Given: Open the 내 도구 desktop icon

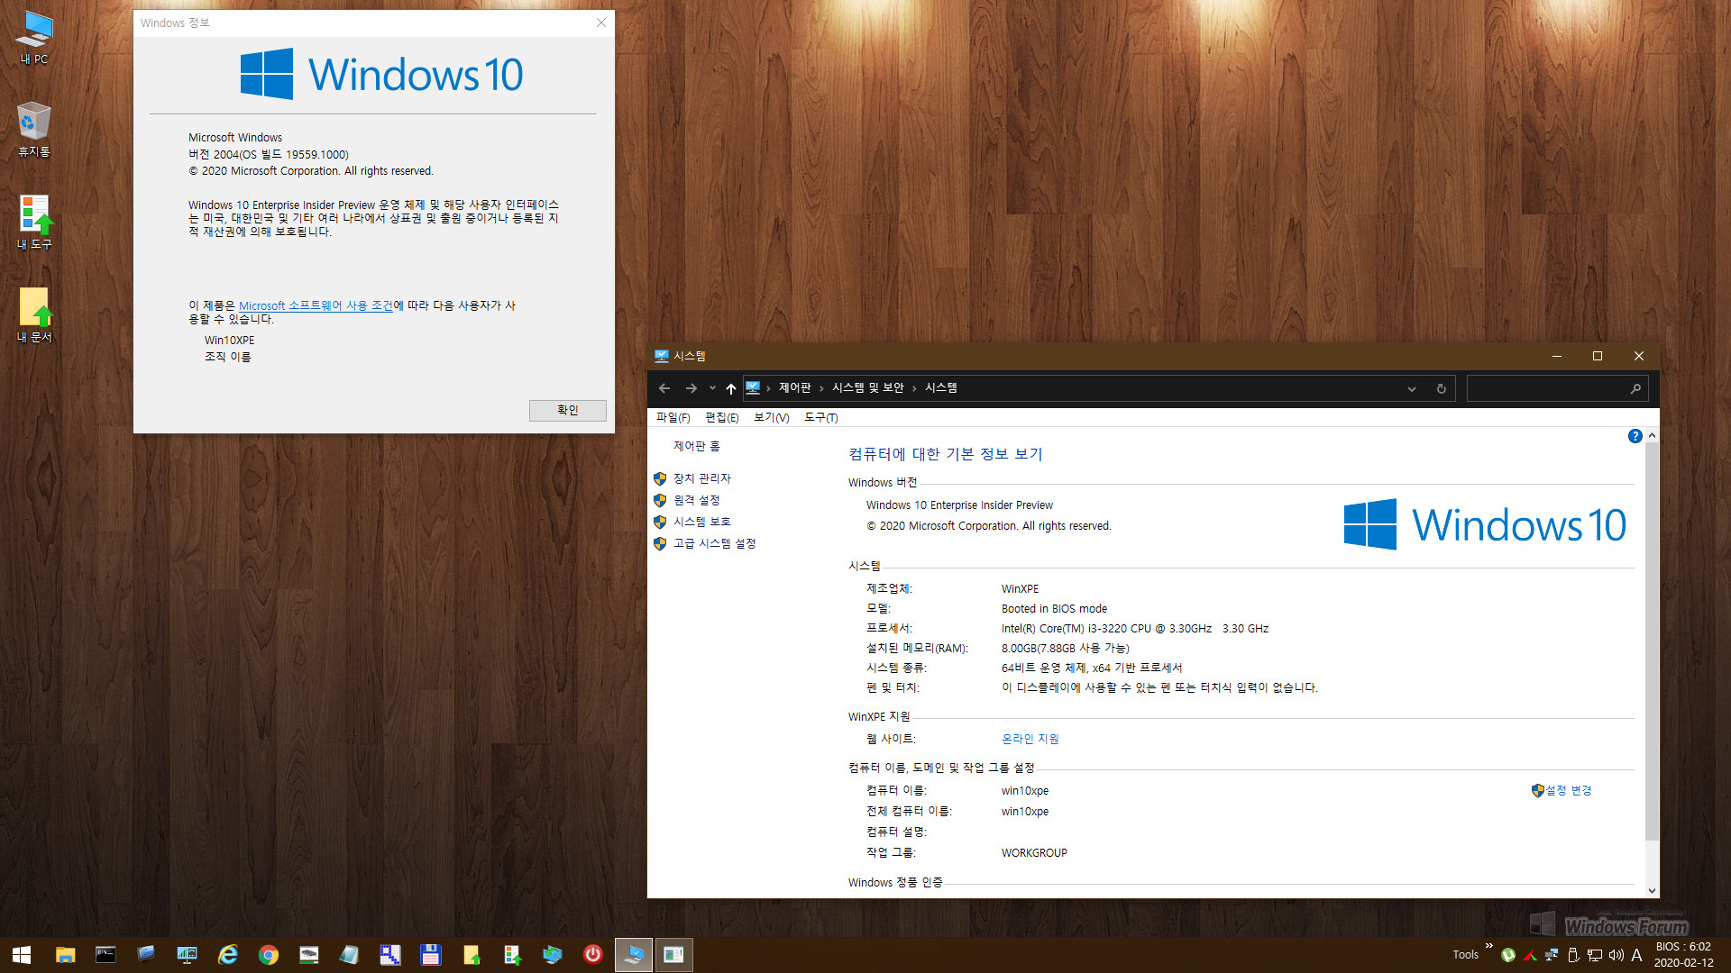Looking at the screenshot, I should (34, 223).
